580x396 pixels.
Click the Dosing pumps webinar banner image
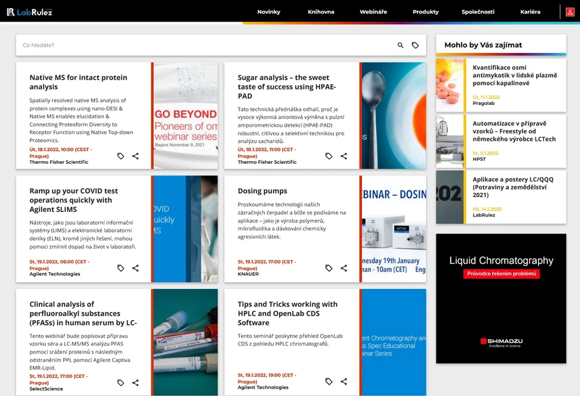coord(394,229)
